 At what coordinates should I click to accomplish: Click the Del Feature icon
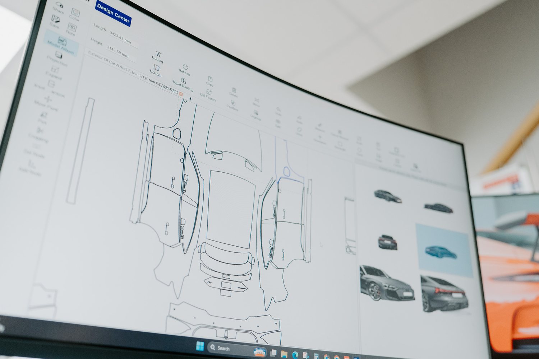(x=209, y=93)
